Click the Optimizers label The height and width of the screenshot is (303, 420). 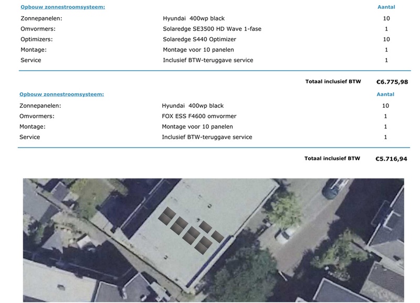point(34,38)
